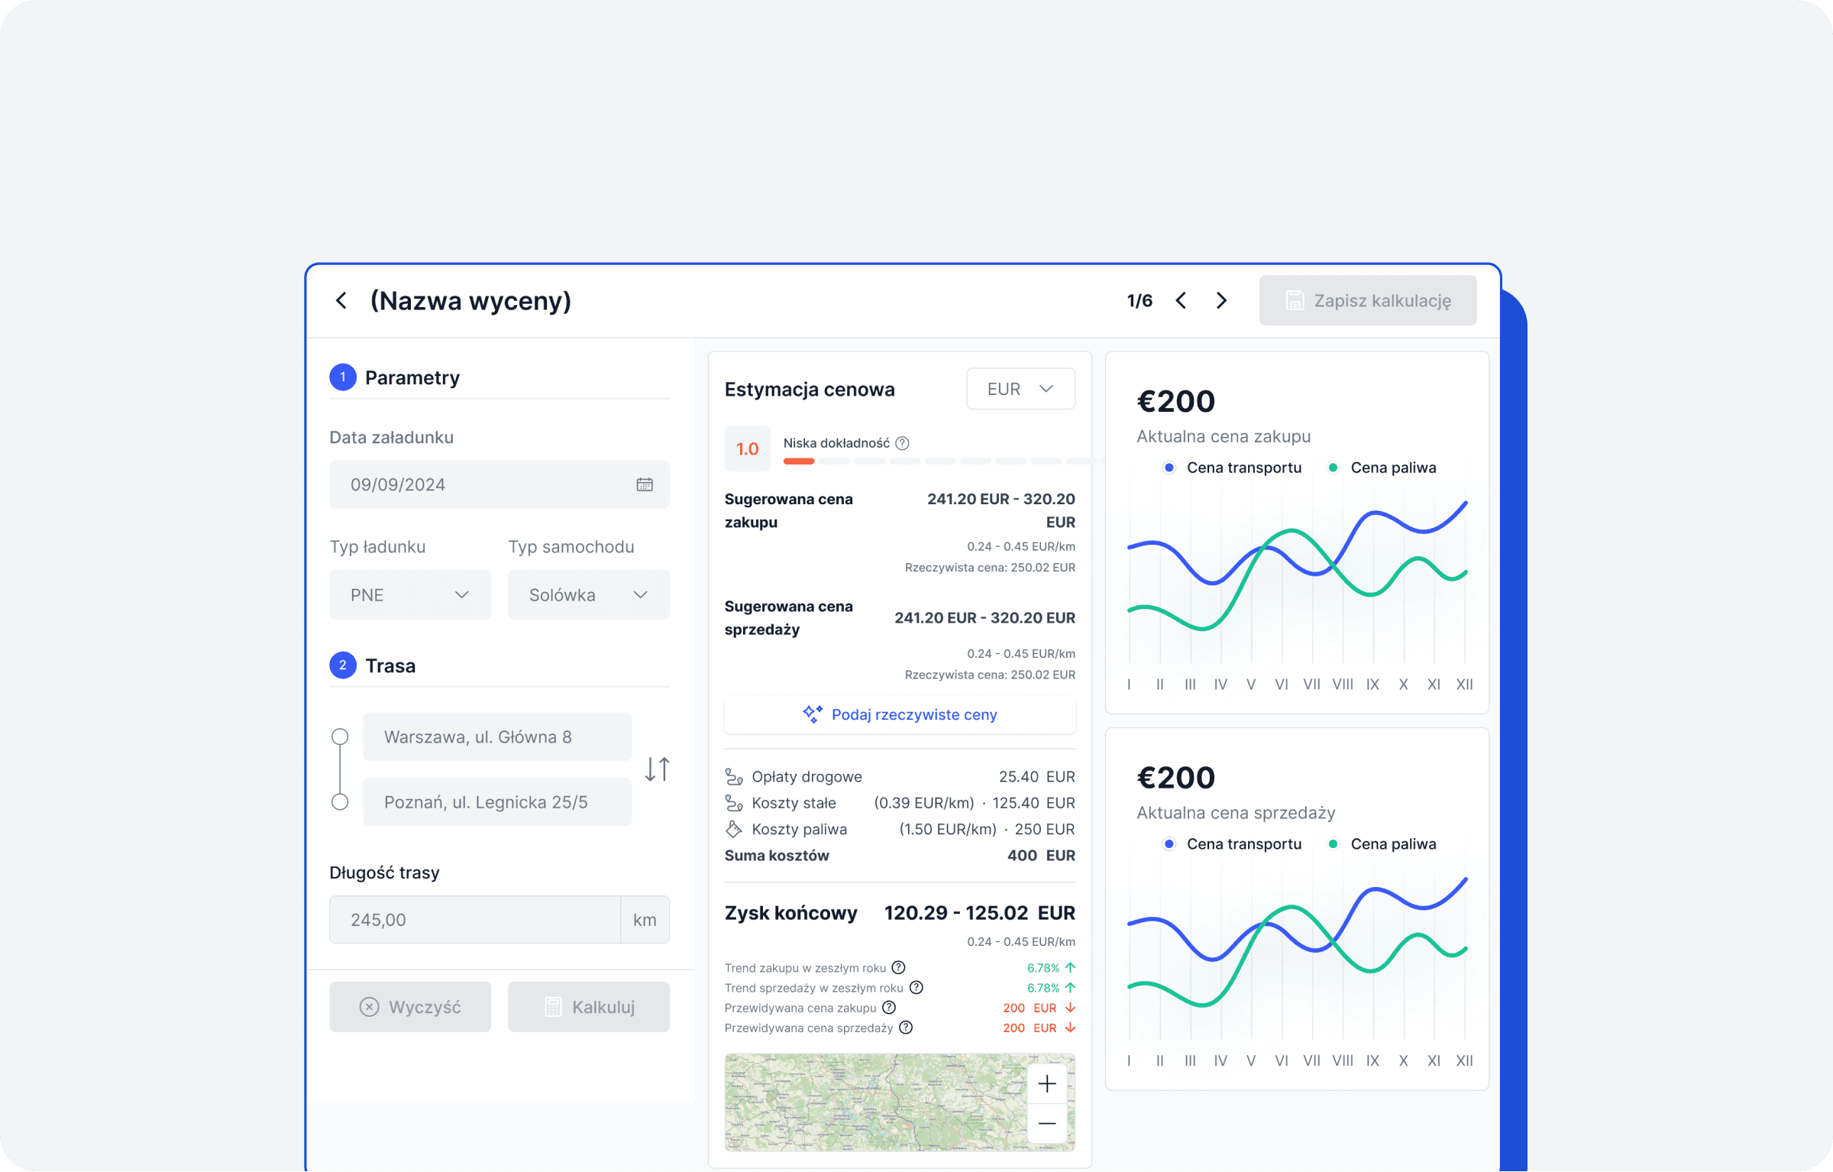This screenshot has height=1172, width=1833.
Task: Go to previous calculation page arrow
Action: (1181, 300)
